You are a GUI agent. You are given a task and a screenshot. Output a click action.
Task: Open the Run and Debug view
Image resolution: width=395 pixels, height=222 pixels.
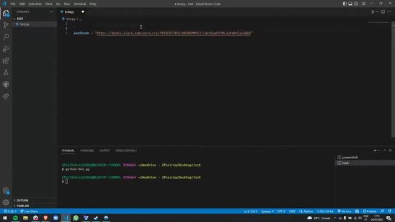pos(6,49)
